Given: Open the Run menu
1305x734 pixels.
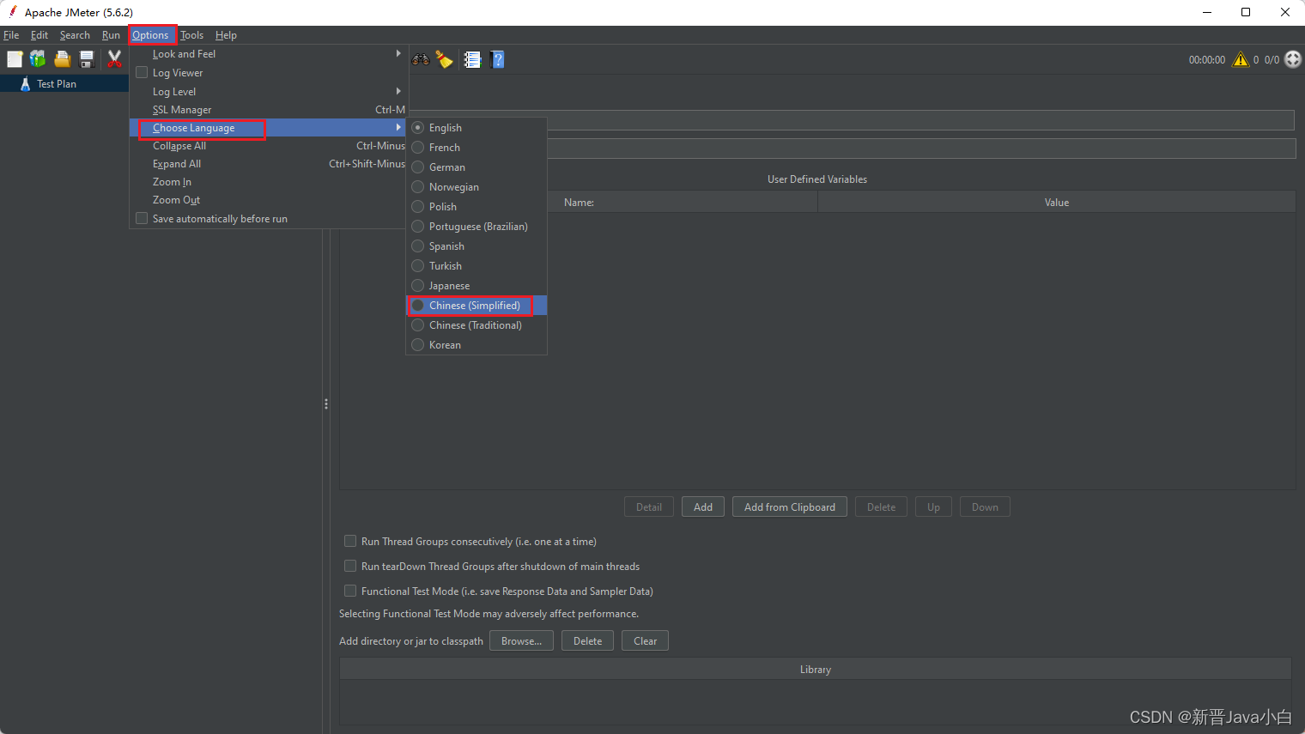Looking at the screenshot, I should 111,35.
